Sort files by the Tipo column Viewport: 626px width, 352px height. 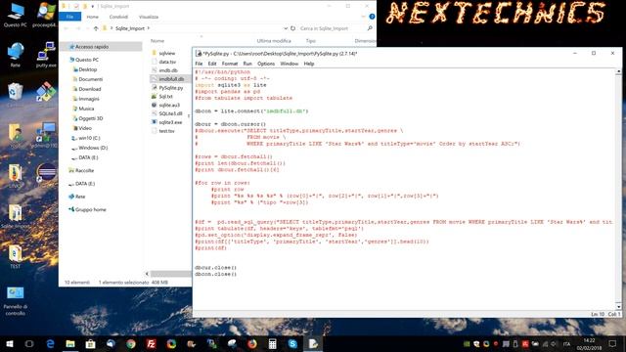pyautogui.click(x=311, y=41)
